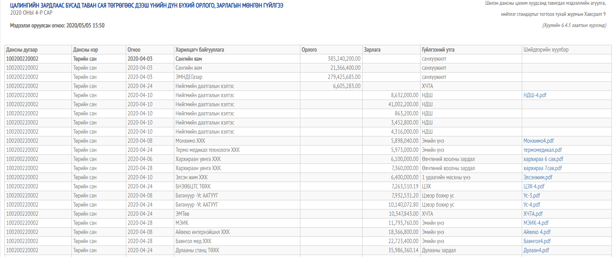Open the Айвеко 4.pdf link
This screenshot has width=615, height=257.
[x=537, y=232]
